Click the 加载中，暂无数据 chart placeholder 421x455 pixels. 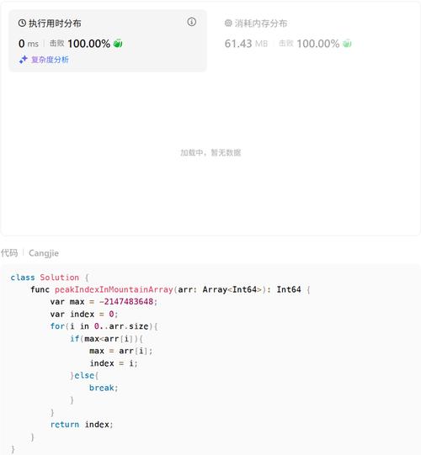click(x=210, y=152)
